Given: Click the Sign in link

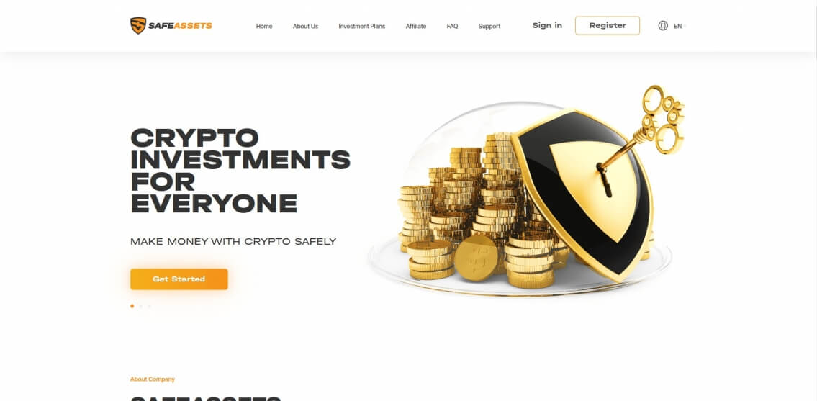Looking at the screenshot, I should click(547, 25).
